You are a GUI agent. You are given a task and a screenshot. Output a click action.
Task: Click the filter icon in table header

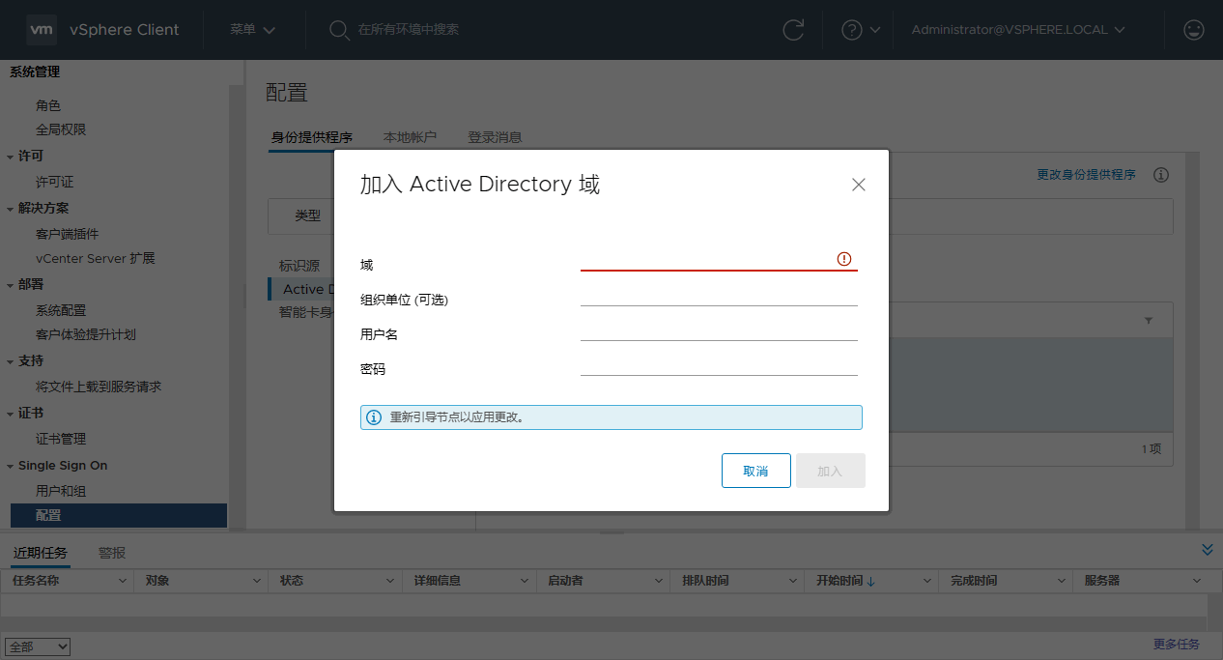click(1149, 320)
